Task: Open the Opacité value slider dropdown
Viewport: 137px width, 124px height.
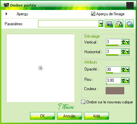Action: click(127, 69)
